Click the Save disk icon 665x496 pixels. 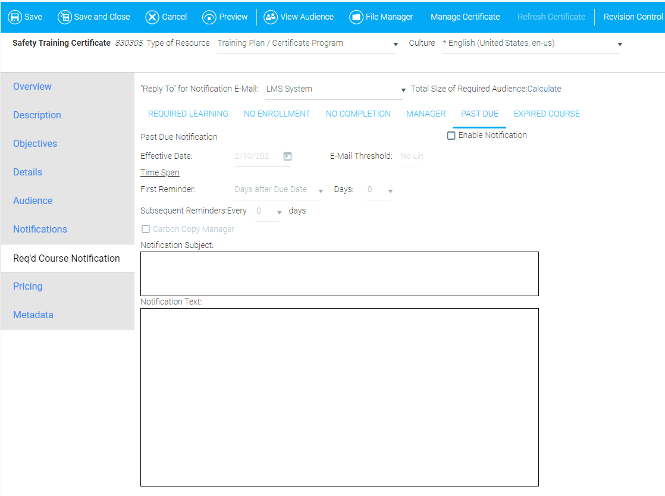click(15, 17)
